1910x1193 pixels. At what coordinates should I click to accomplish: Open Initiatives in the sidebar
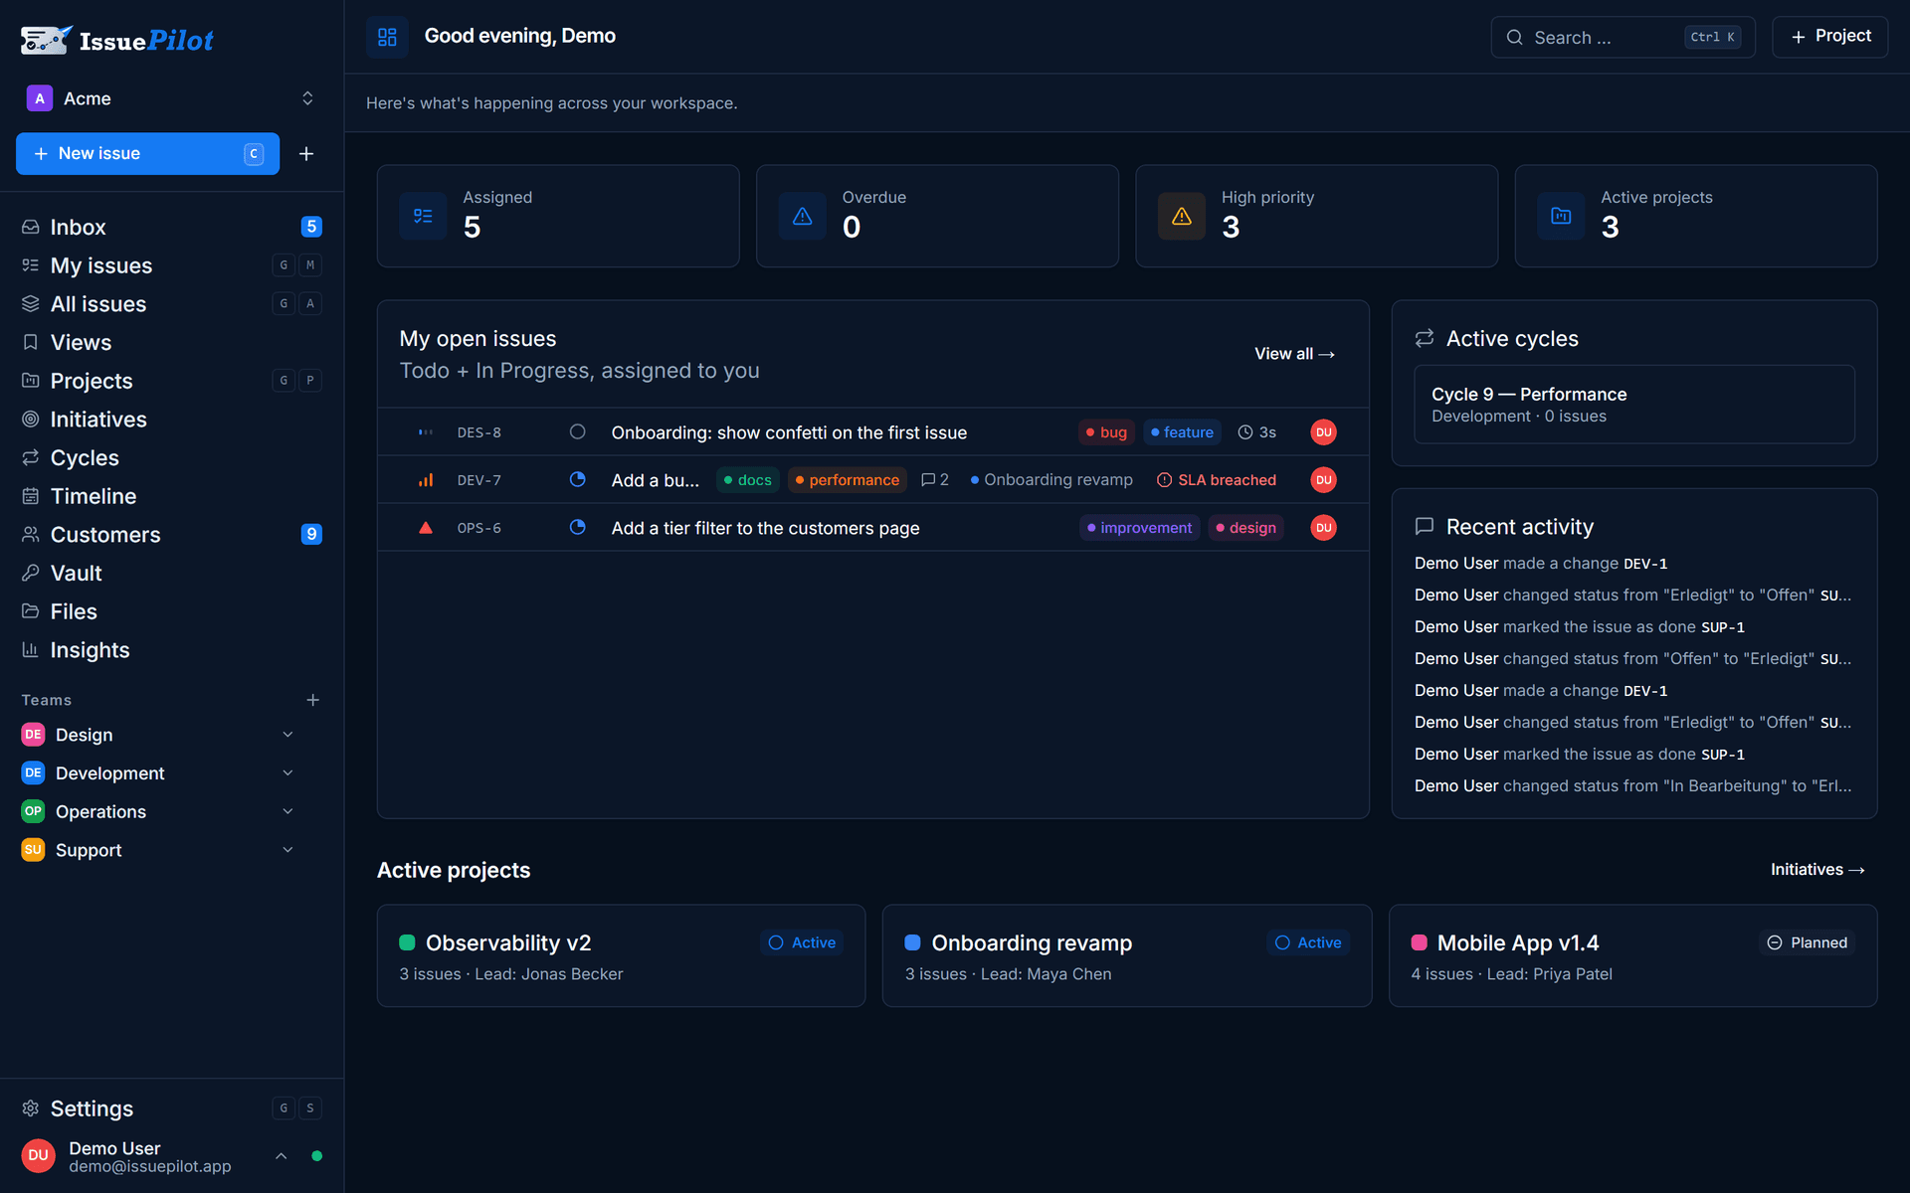171,420
